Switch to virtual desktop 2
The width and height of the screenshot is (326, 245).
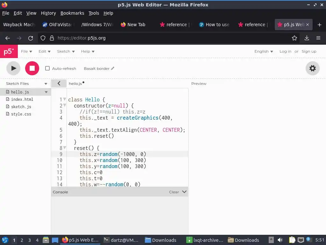22,240
